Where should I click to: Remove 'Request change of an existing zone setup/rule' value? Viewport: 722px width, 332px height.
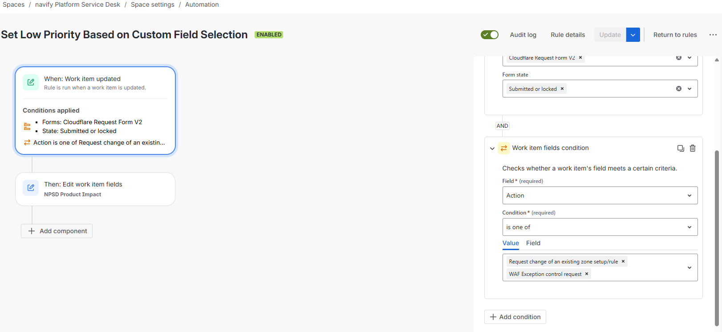623,261
